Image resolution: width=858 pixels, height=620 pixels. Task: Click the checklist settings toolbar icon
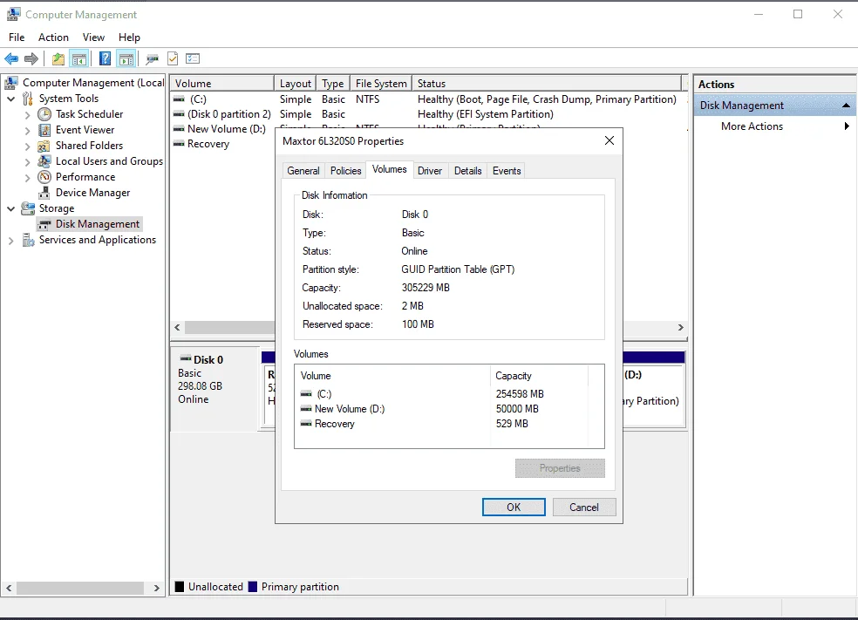click(x=193, y=58)
